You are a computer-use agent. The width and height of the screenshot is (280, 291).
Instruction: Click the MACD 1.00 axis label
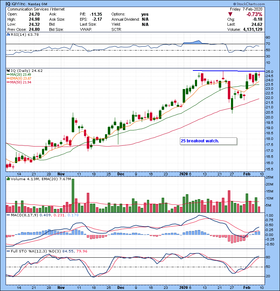(269, 216)
